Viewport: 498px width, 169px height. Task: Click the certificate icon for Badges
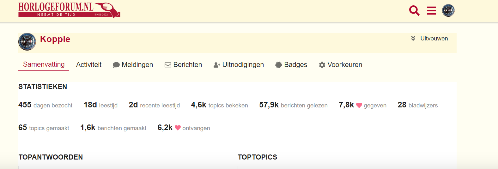click(278, 65)
